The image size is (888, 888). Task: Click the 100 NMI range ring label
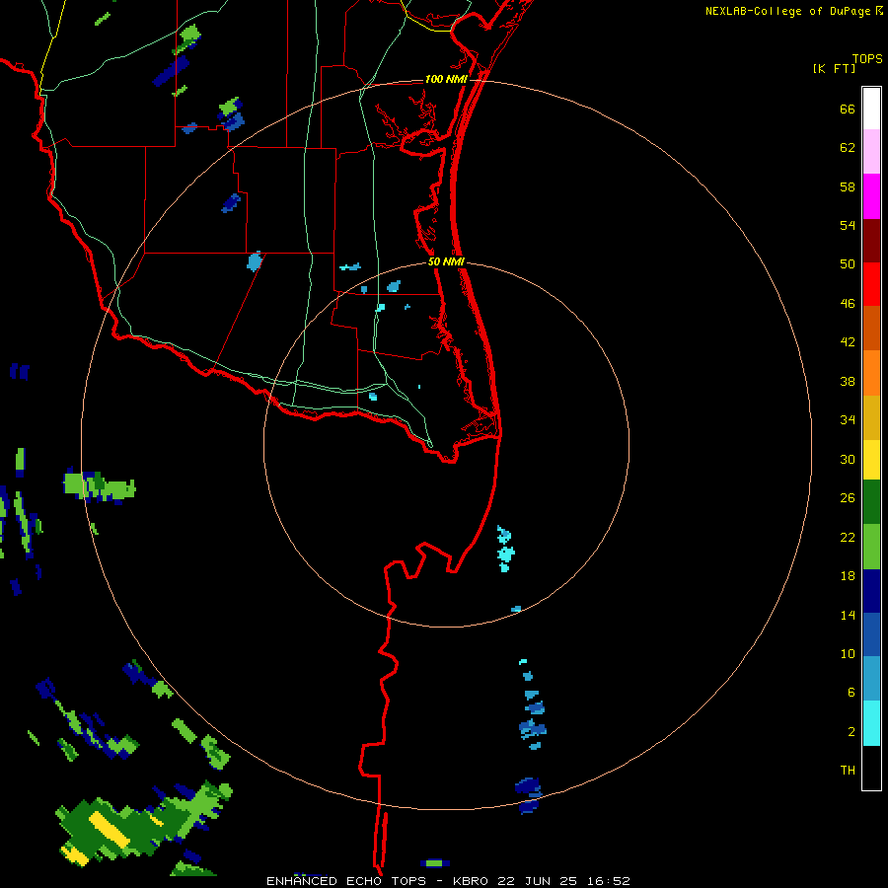[446, 79]
